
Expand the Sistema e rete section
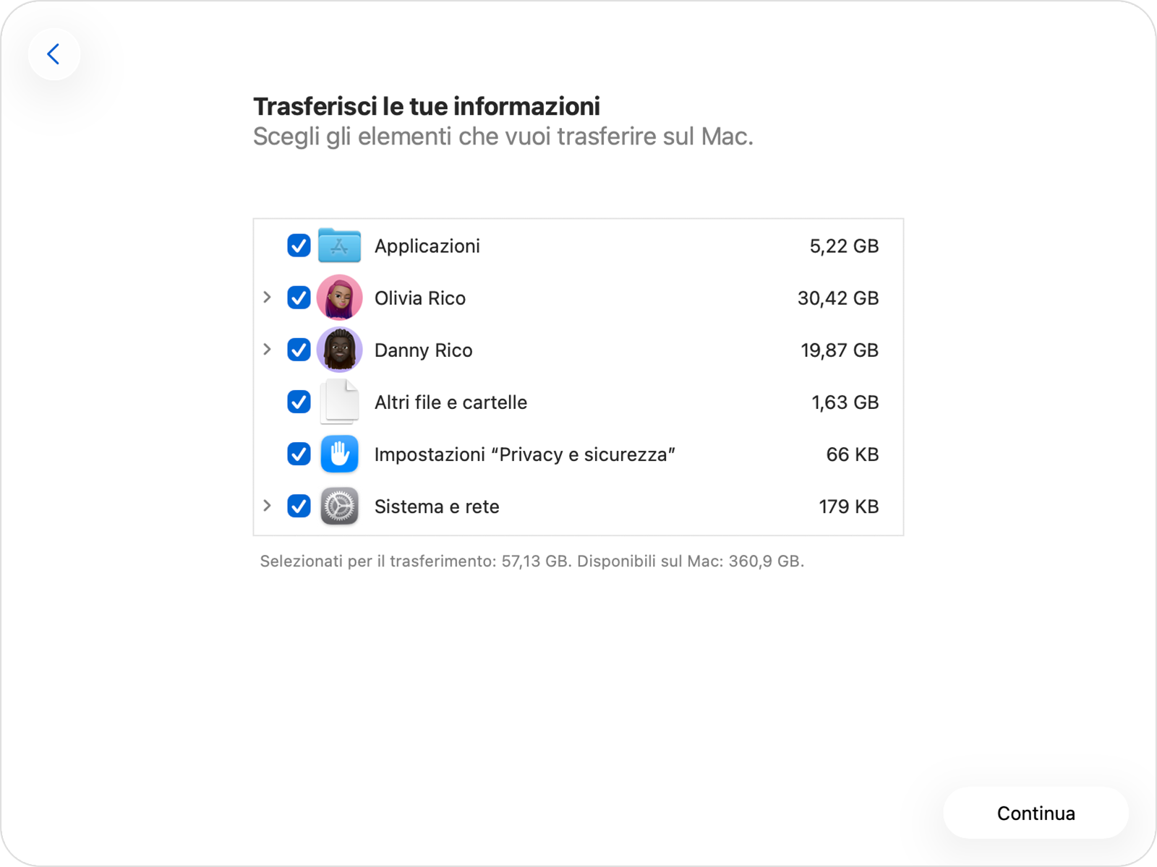[268, 506]
